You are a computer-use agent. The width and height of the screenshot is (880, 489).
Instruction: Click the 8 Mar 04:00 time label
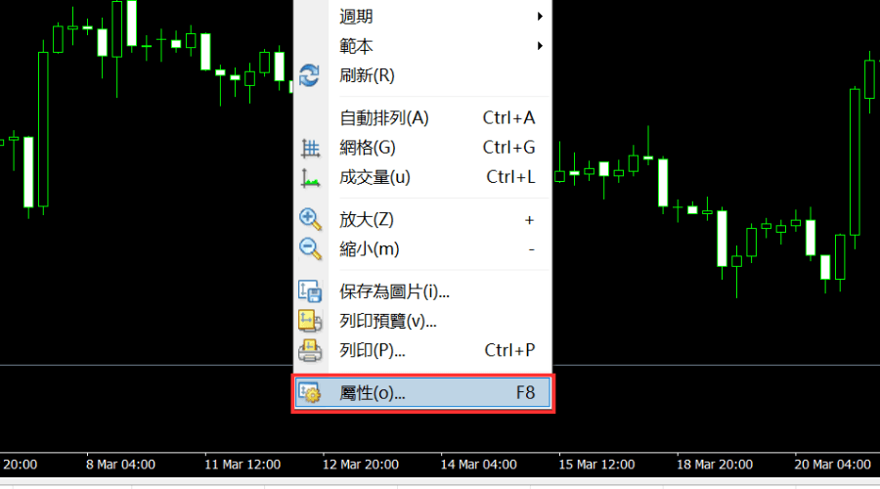120,465
